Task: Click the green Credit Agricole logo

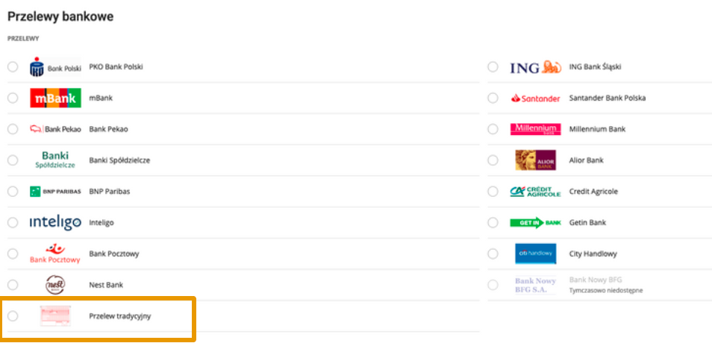Action: [x=535, y=192]
